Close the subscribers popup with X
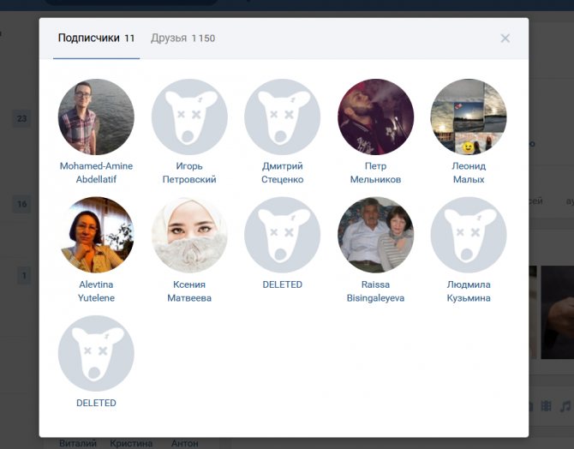Viewport: 574px width, 449px height. [x=505, y=38]
